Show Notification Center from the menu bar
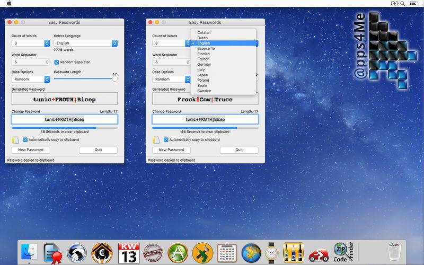This screenshot has height=265, width=424. 413,3
